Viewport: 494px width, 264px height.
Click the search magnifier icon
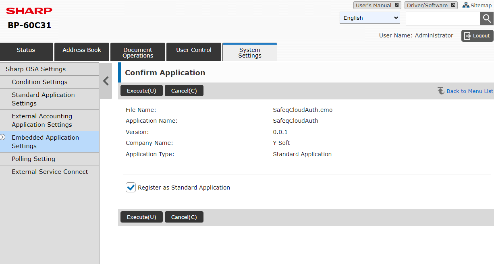click(x=487, y=19)
